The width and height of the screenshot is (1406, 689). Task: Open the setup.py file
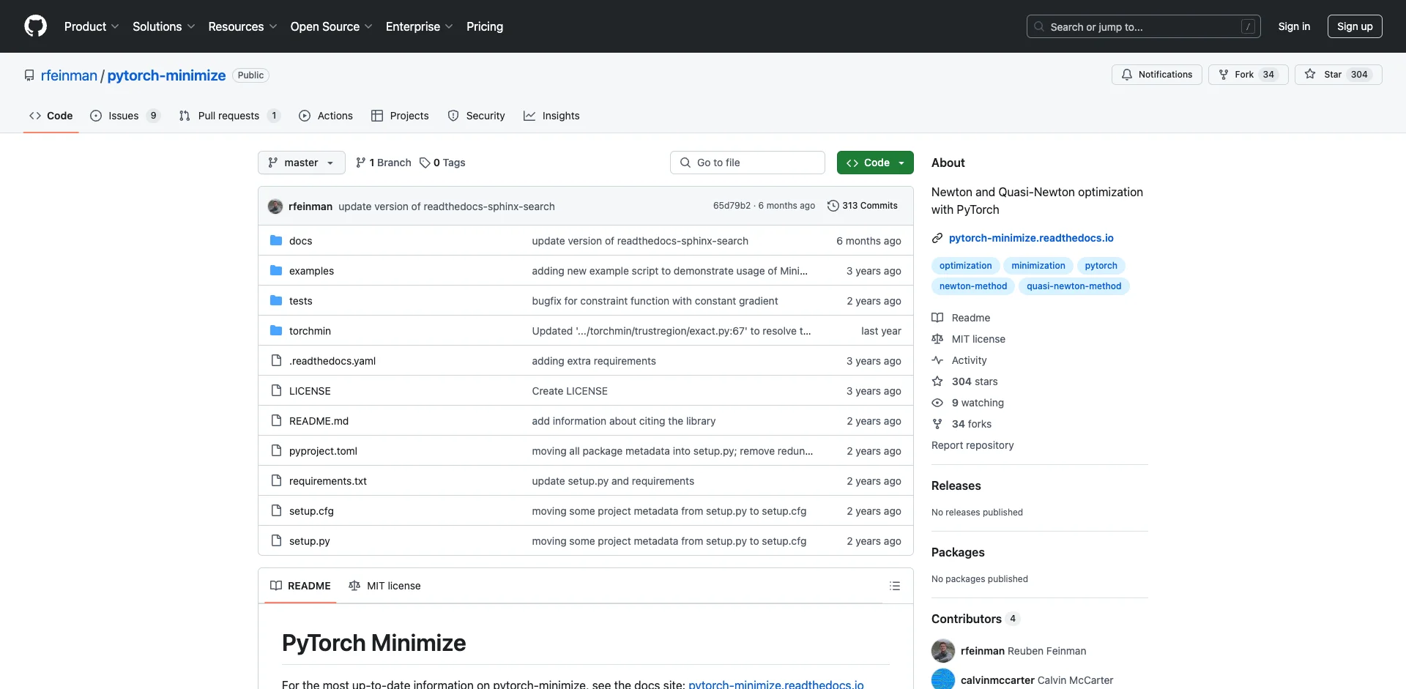[309, 541]
